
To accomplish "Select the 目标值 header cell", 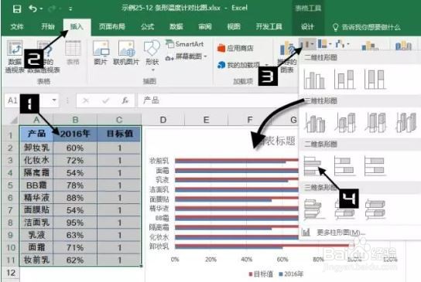I will point(119,134).
